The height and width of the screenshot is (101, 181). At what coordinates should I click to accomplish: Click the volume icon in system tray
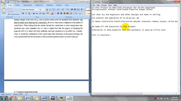pyautogui.click(x=167, y=98)
